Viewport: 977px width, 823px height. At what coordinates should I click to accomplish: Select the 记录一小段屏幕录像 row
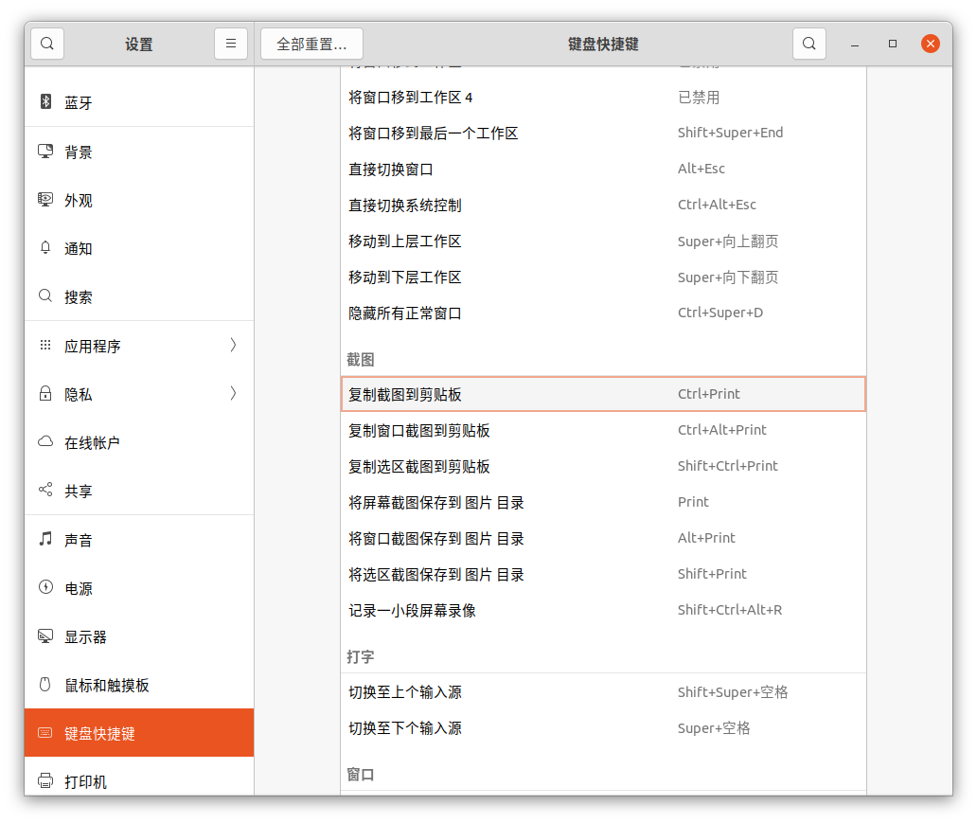coord(603,611)
